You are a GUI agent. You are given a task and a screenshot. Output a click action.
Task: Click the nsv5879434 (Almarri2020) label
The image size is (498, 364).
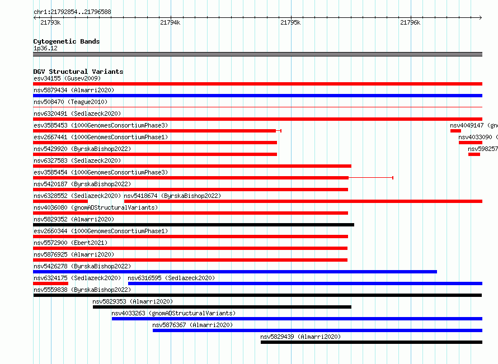(74, 90)
